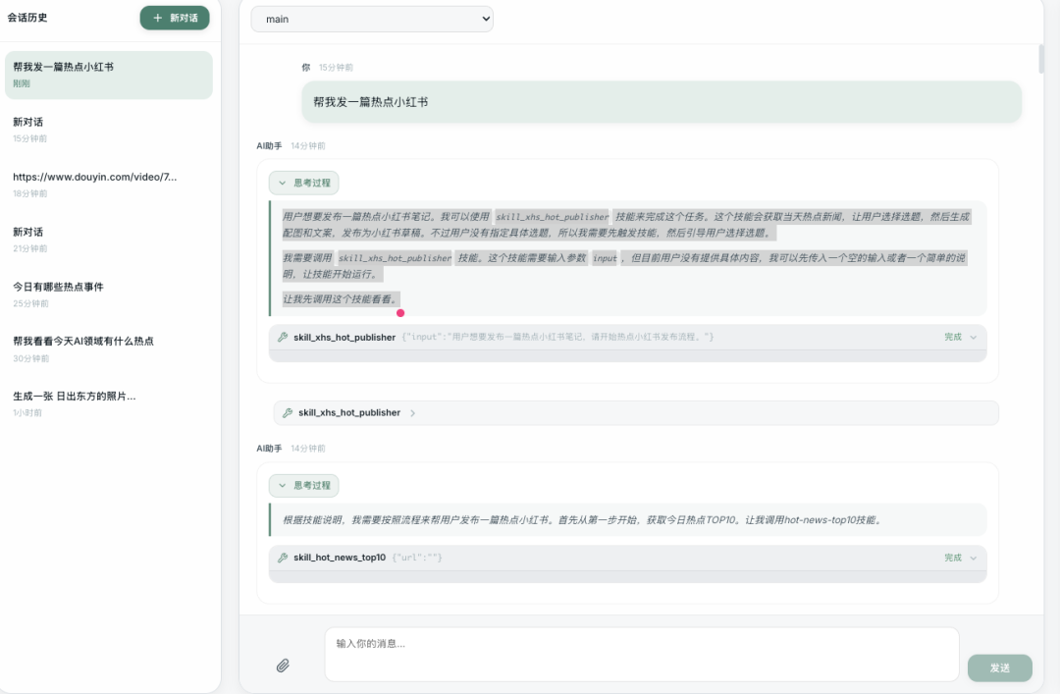Click wrench icon beside skill_hot_news_top10
Image resolution: width=1060 pixels, height=694 pixels.
coord(283,558)
